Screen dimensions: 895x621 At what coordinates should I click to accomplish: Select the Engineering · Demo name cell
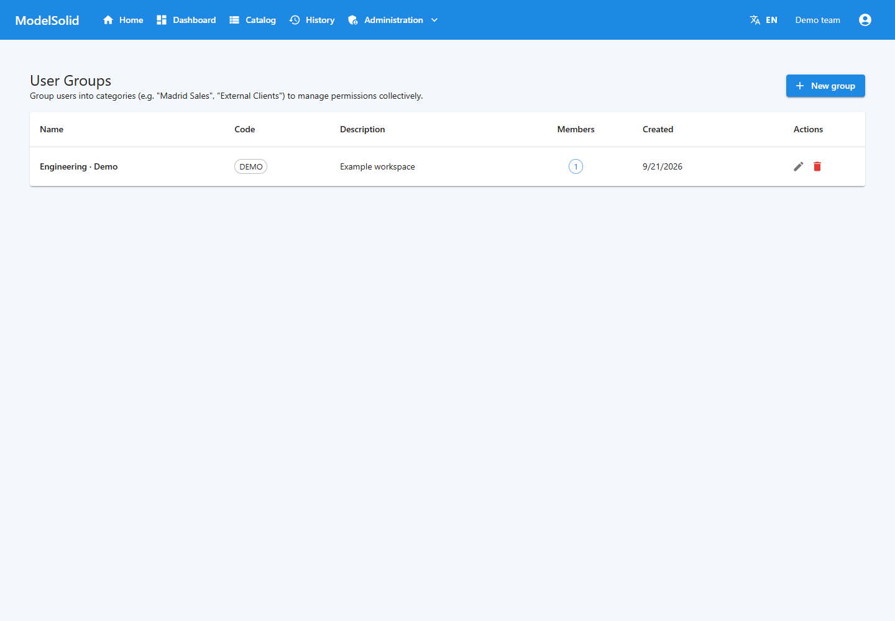pyautogui.click(x=79, y=166)
